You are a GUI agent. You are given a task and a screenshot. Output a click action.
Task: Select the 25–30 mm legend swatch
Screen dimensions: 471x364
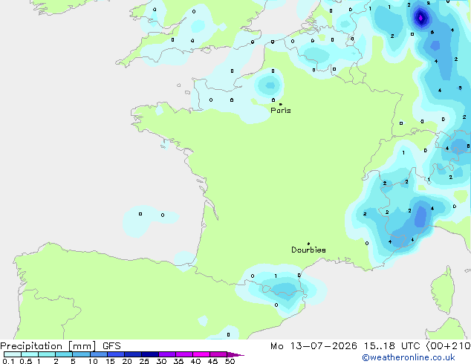tap(150, 354)
